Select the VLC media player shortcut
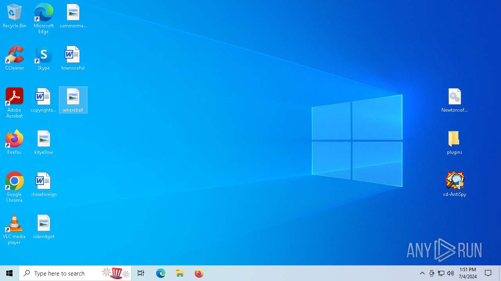Viewport: 501px width, 281px height. pos(14,229)
